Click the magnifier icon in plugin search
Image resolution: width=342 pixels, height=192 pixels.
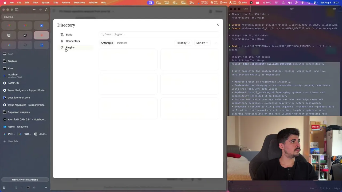[102, 34]
